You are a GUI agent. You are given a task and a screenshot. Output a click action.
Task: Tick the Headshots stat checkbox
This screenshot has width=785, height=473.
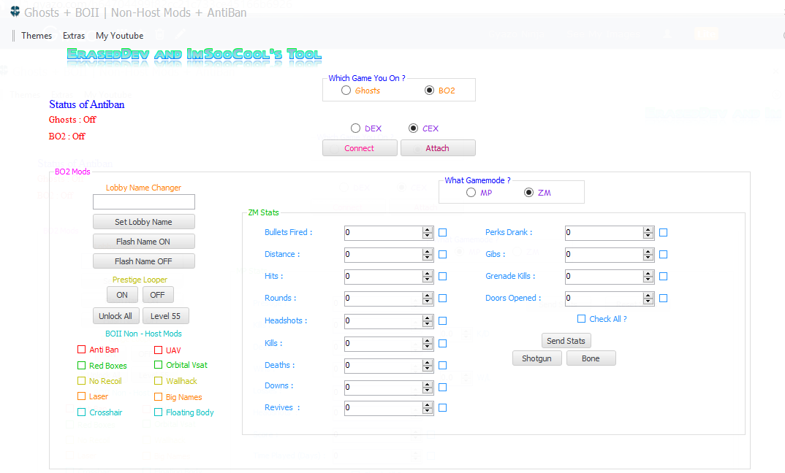tap(442, 320)
